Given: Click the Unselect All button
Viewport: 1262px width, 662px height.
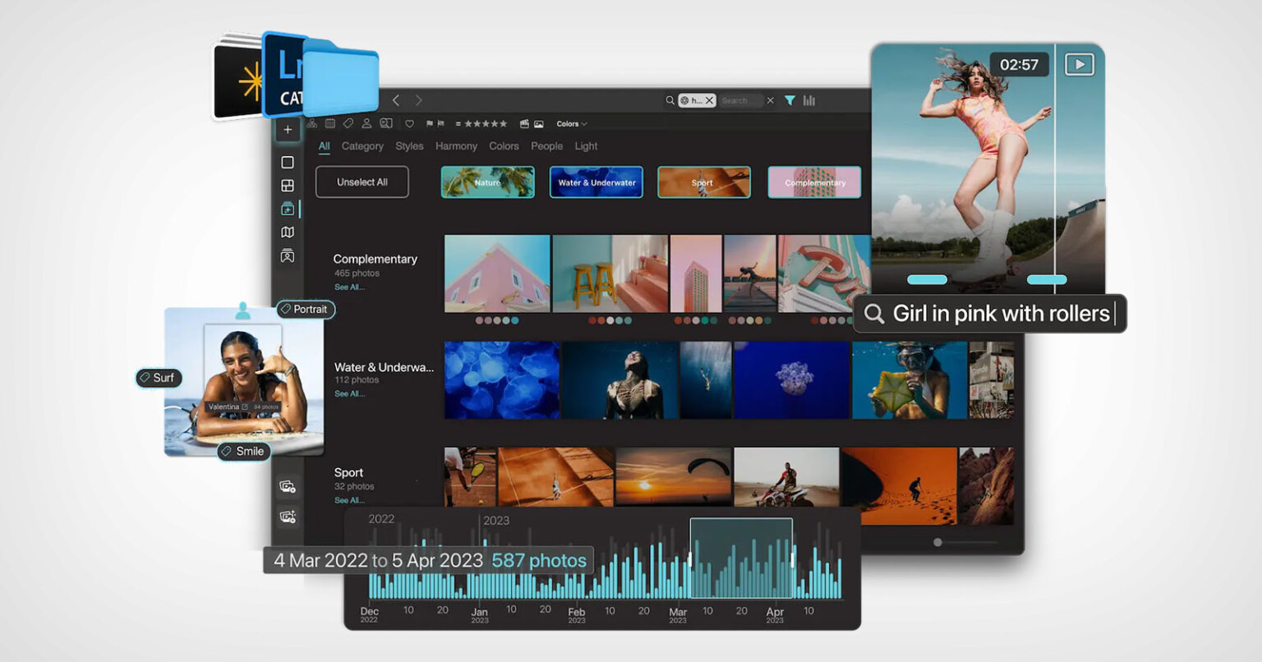Looking at the screenshot, I should (362, 182).
